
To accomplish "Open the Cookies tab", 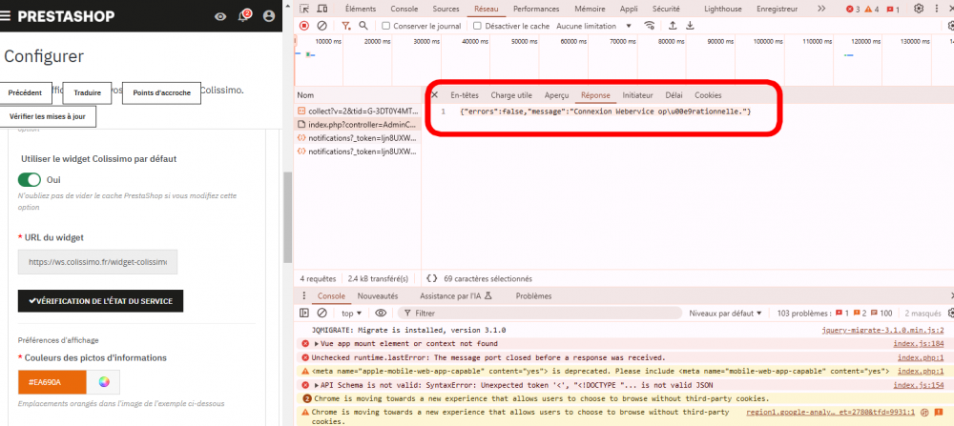I will [708, 95].
